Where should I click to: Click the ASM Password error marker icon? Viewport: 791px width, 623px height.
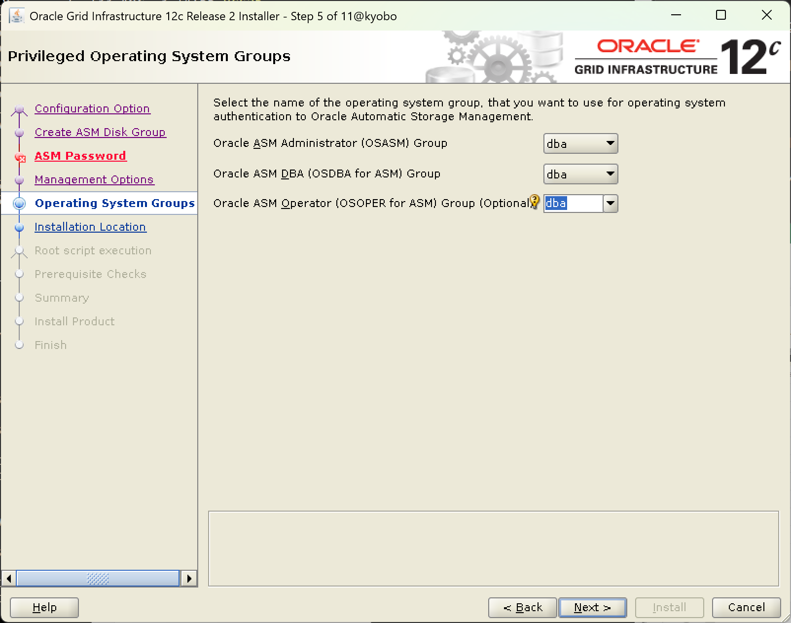[20, 158]
